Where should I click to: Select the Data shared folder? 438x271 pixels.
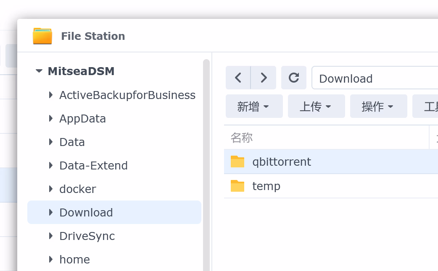[72, 142]
